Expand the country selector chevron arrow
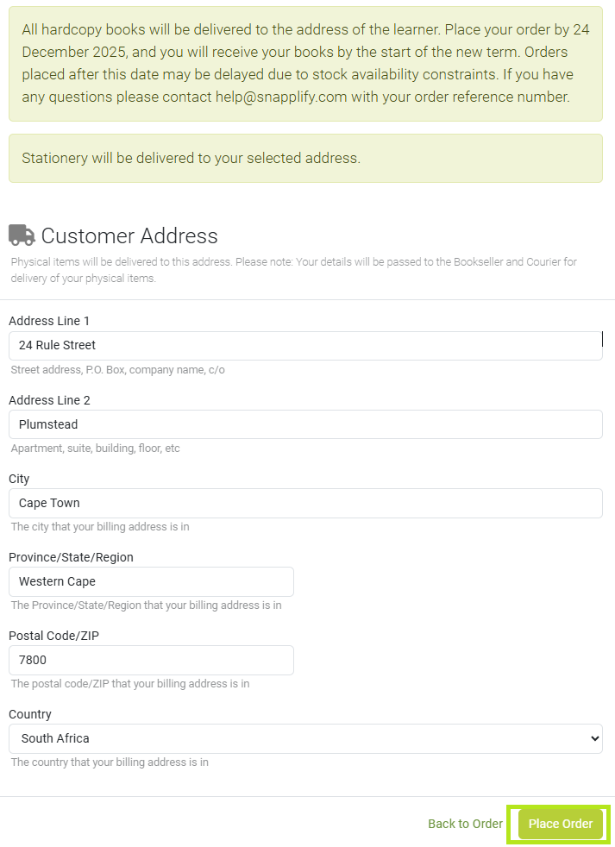Viewport: 615px width, 847px height. click(595, 738)
